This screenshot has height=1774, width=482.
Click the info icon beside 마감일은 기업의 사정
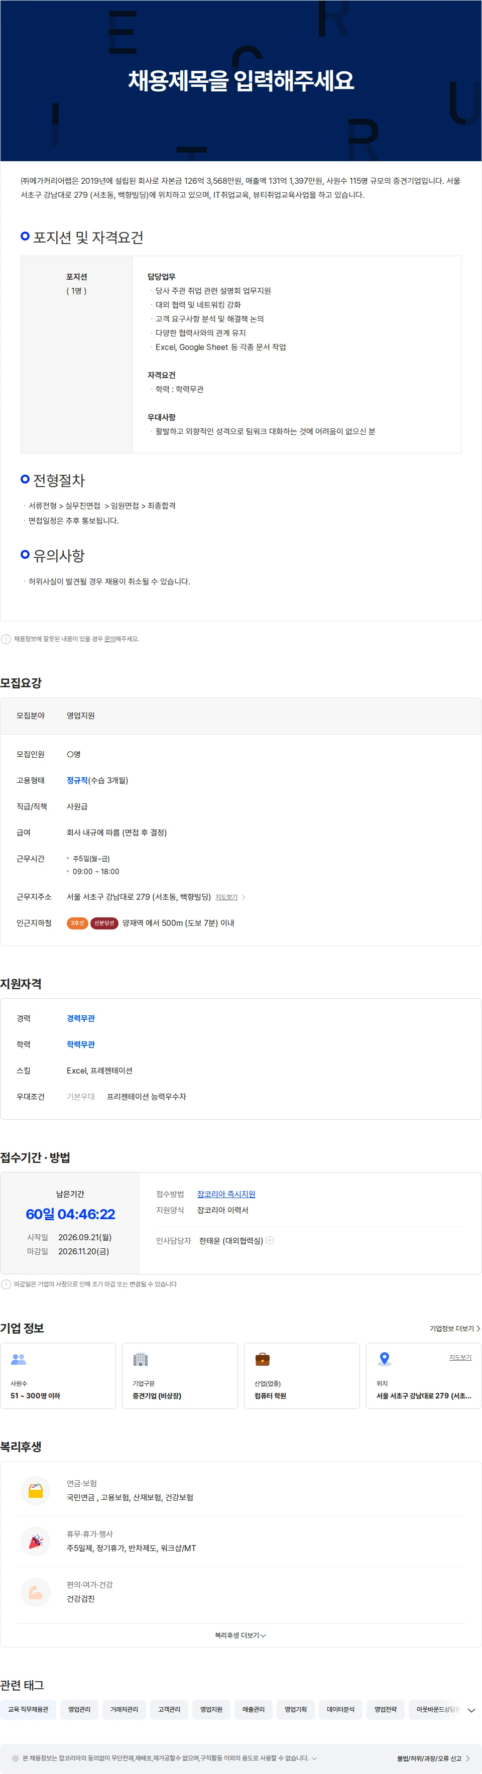tap(6, 1283)
